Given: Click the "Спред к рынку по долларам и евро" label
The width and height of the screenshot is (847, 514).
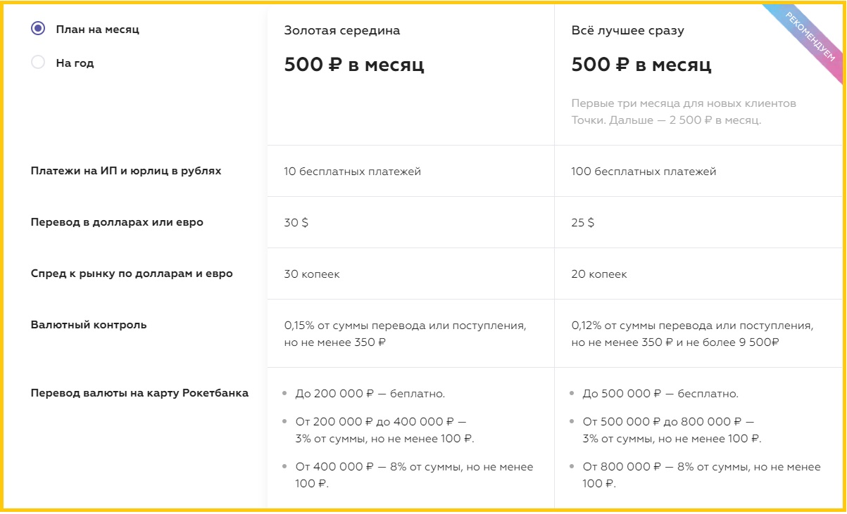Looking at the screenshot, I should (132, 274).
